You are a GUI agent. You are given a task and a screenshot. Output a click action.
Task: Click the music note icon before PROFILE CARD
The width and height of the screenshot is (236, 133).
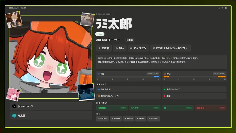pos(96,14)
